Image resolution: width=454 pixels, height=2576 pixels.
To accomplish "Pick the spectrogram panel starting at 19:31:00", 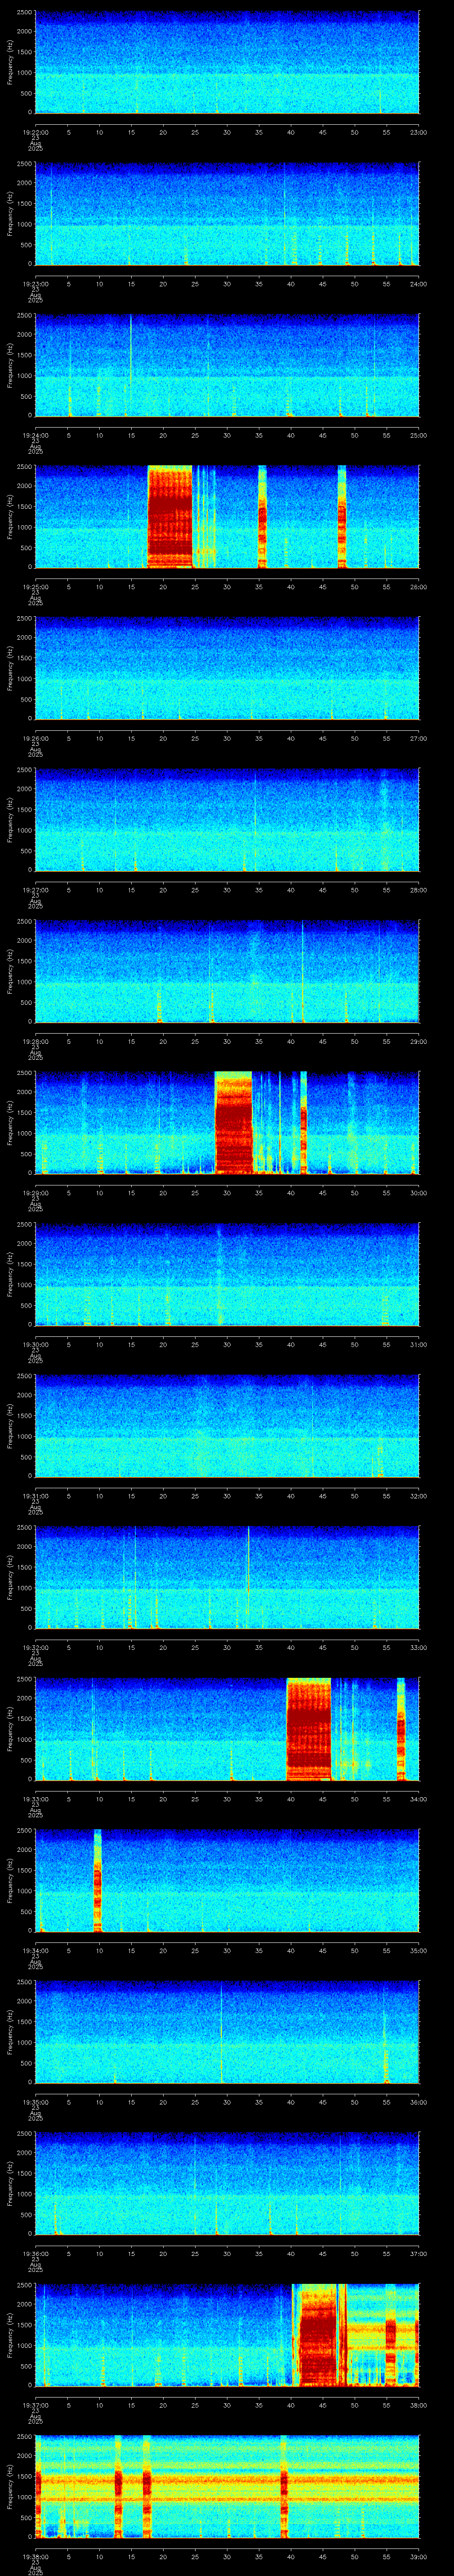I will (x=227, y=1426).
